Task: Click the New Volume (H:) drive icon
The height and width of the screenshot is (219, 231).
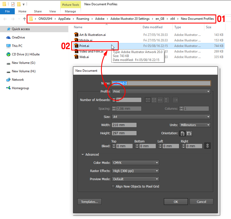Action: pyautogui.click(x=8, y=72)
